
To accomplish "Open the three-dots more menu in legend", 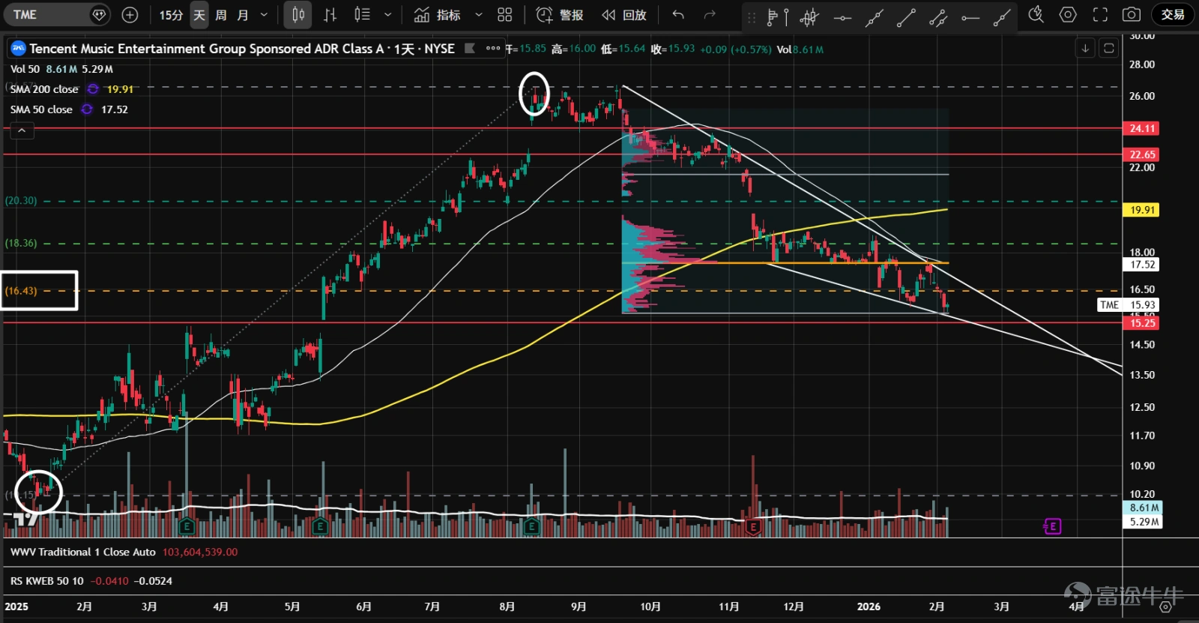I will tap(492, 48).
